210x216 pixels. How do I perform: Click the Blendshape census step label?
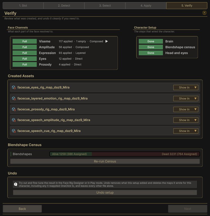180,47
